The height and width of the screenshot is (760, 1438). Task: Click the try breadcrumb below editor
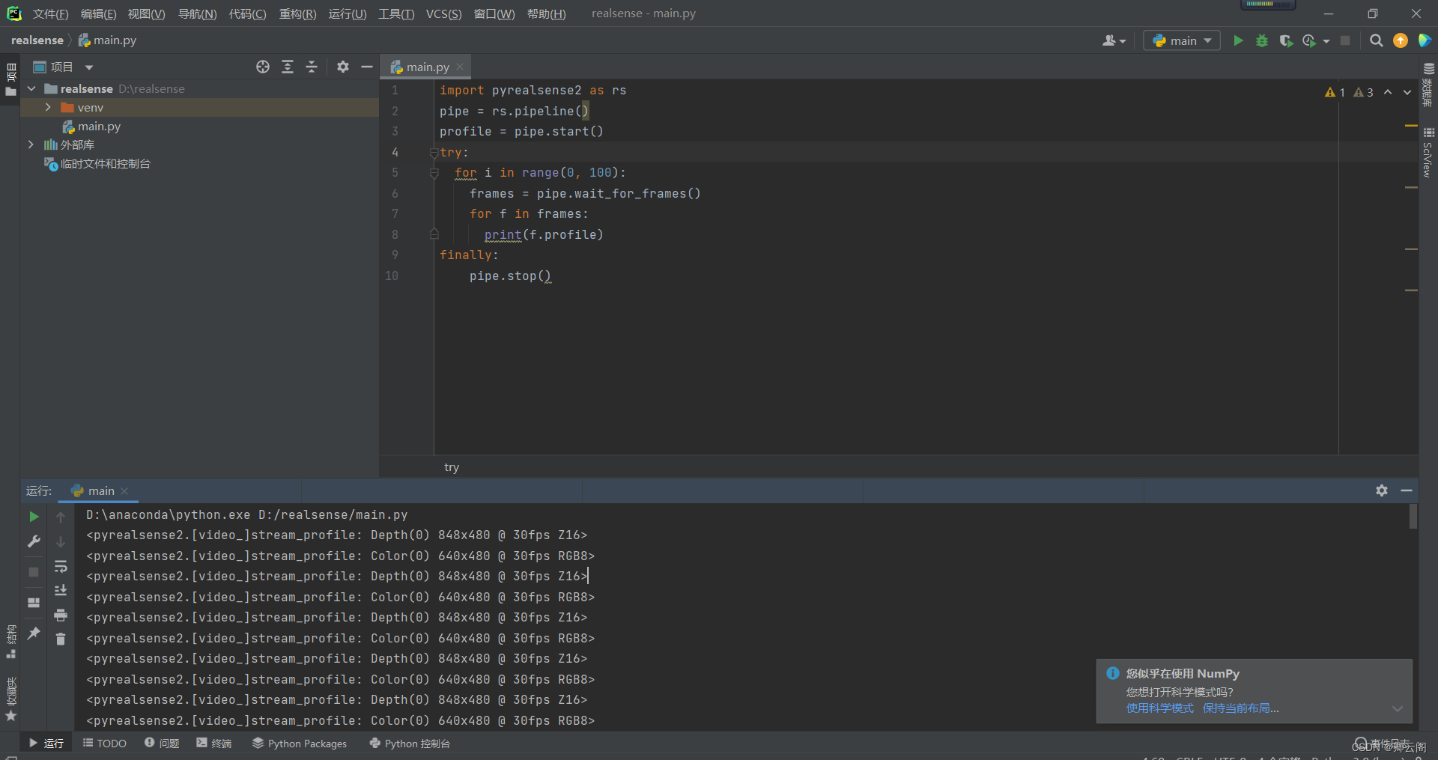point(452,467)
